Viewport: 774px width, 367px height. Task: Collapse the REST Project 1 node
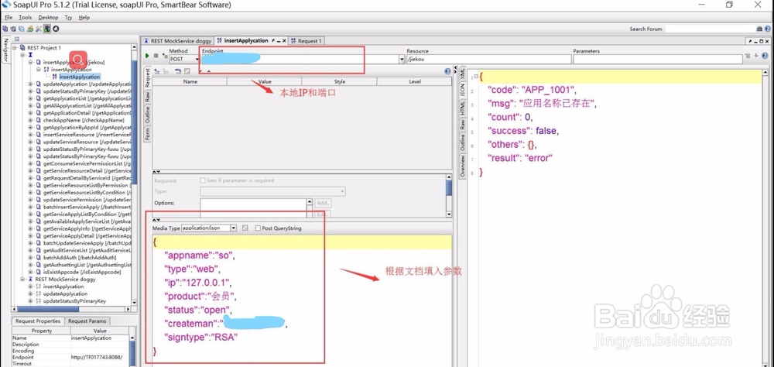14,47
